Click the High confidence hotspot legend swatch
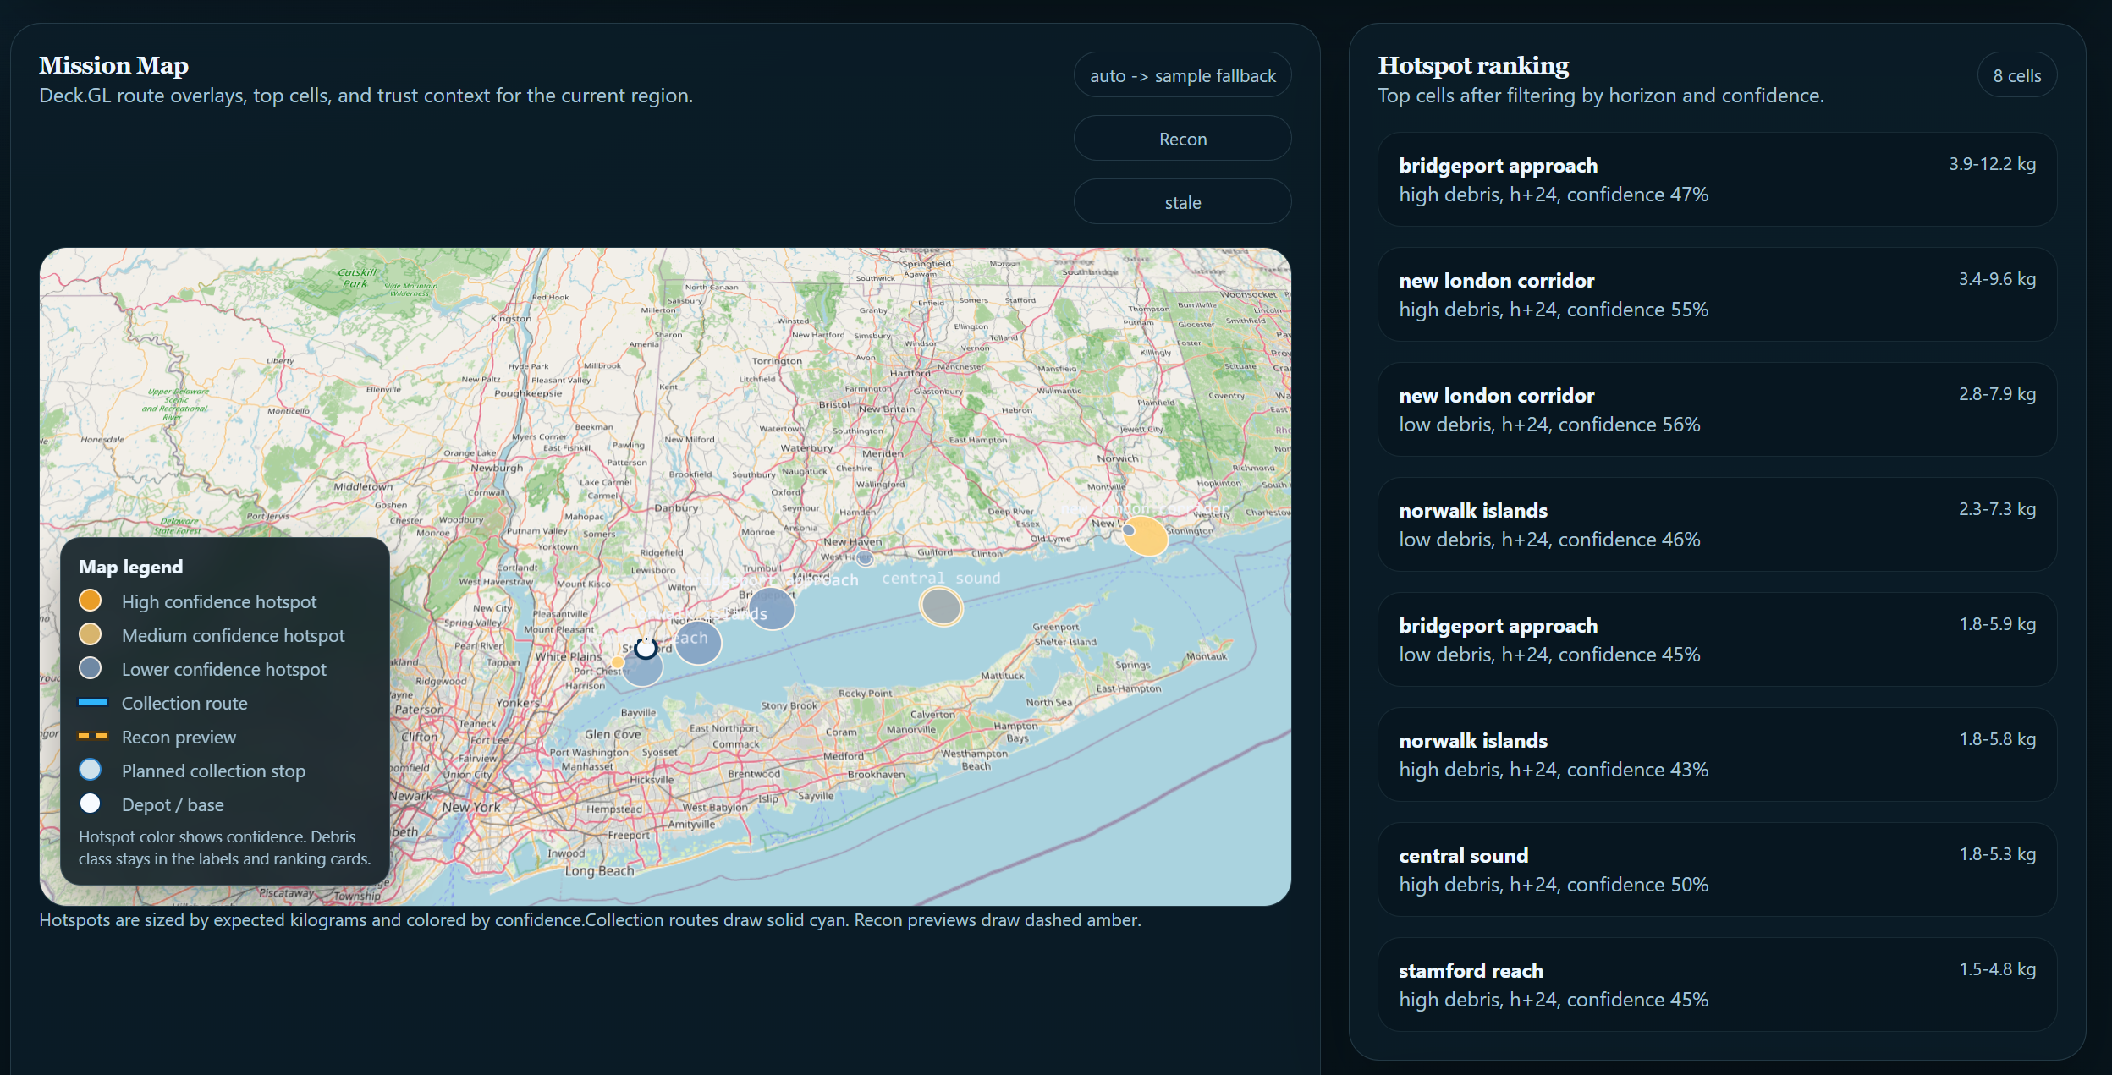 (x=90, y=601)
